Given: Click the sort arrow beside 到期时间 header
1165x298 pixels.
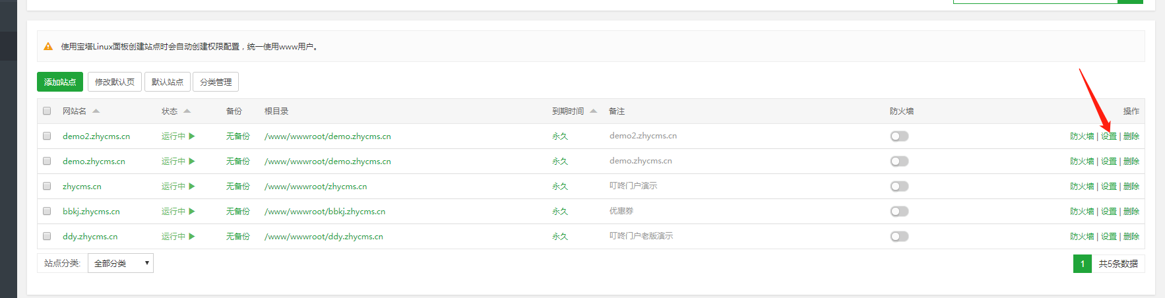Looking at the screenshot, I should pos(594,111).
